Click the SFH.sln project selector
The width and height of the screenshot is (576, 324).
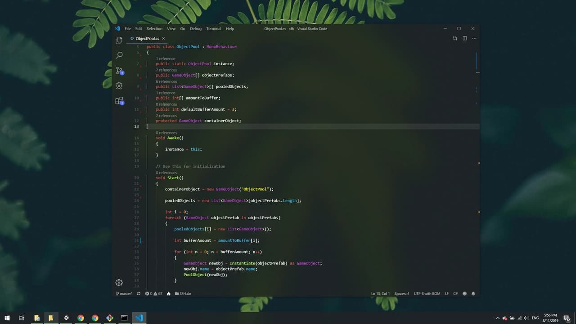[183, 293]
